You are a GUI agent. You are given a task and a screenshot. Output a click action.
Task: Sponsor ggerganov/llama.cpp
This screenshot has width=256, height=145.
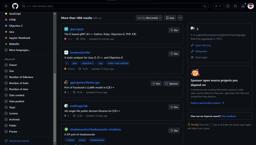tap(172, 83)
